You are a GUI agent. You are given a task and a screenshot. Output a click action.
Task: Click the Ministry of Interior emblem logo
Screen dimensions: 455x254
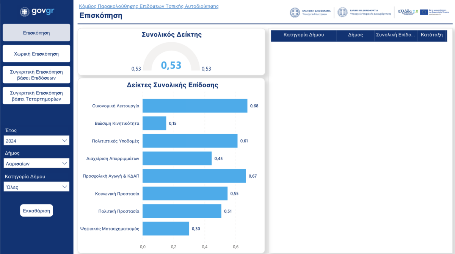295,12
